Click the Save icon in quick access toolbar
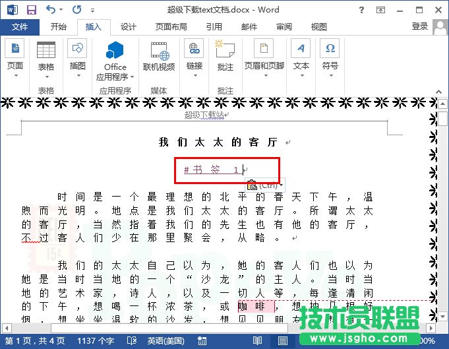Image resolution: width=449 pixels, height=349 pixels. point(32,10)
